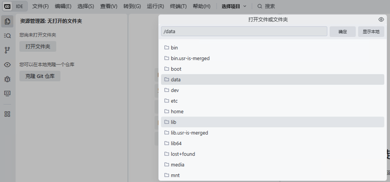Open the Extensions grid icon in sidebar

pos(7,114)
